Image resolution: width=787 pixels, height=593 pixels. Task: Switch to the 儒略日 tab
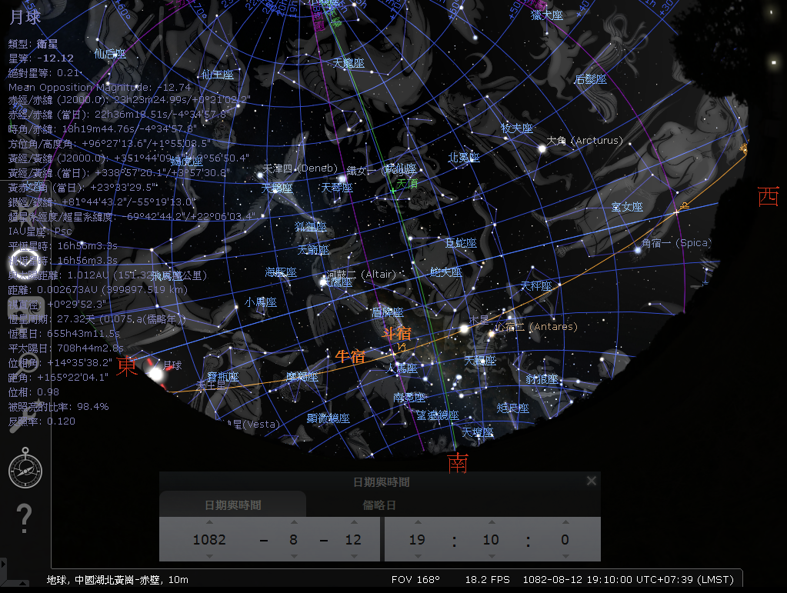[379, 505]
